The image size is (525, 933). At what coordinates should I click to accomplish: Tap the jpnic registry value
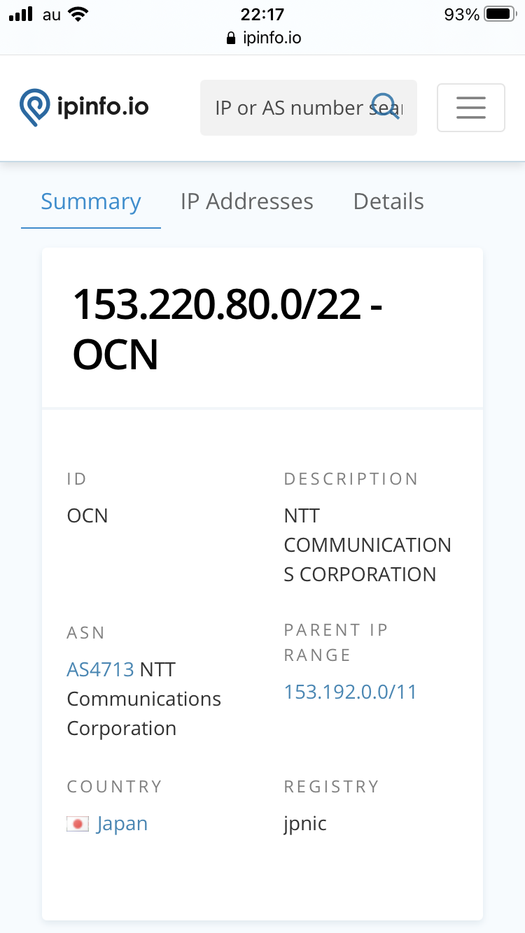click(305, 823)
